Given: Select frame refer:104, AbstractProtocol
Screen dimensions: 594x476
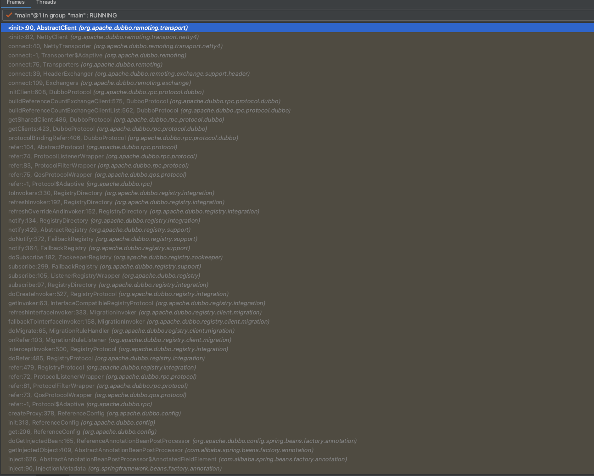Looking at the screenshot, I should [297, 147].
